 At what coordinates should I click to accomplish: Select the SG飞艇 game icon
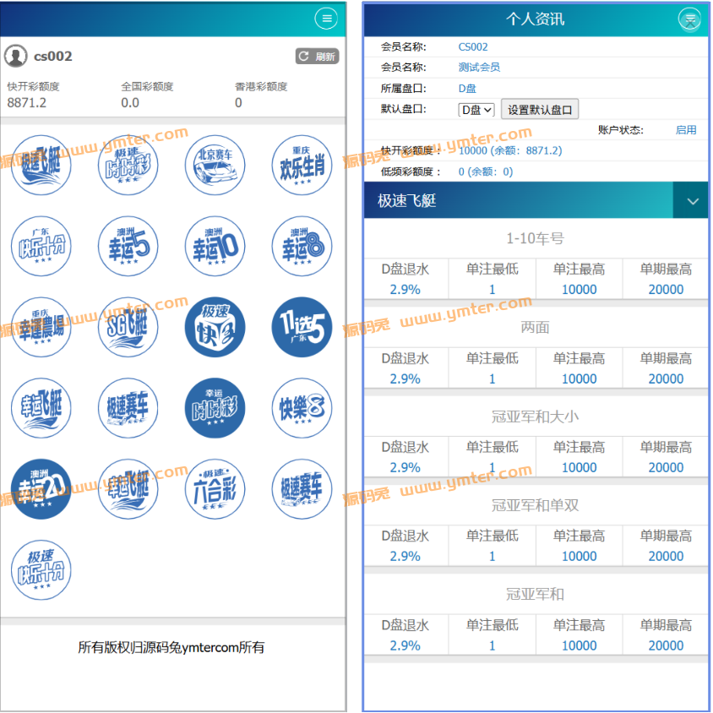128,328
